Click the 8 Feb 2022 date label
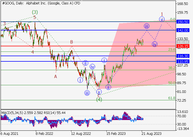The width and height of the screenshot is (193, 137). pyautogui.click(x=44, y=133)
